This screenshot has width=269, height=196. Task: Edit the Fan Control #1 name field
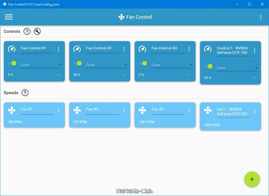pyautogui.click(x=37, y=49)
